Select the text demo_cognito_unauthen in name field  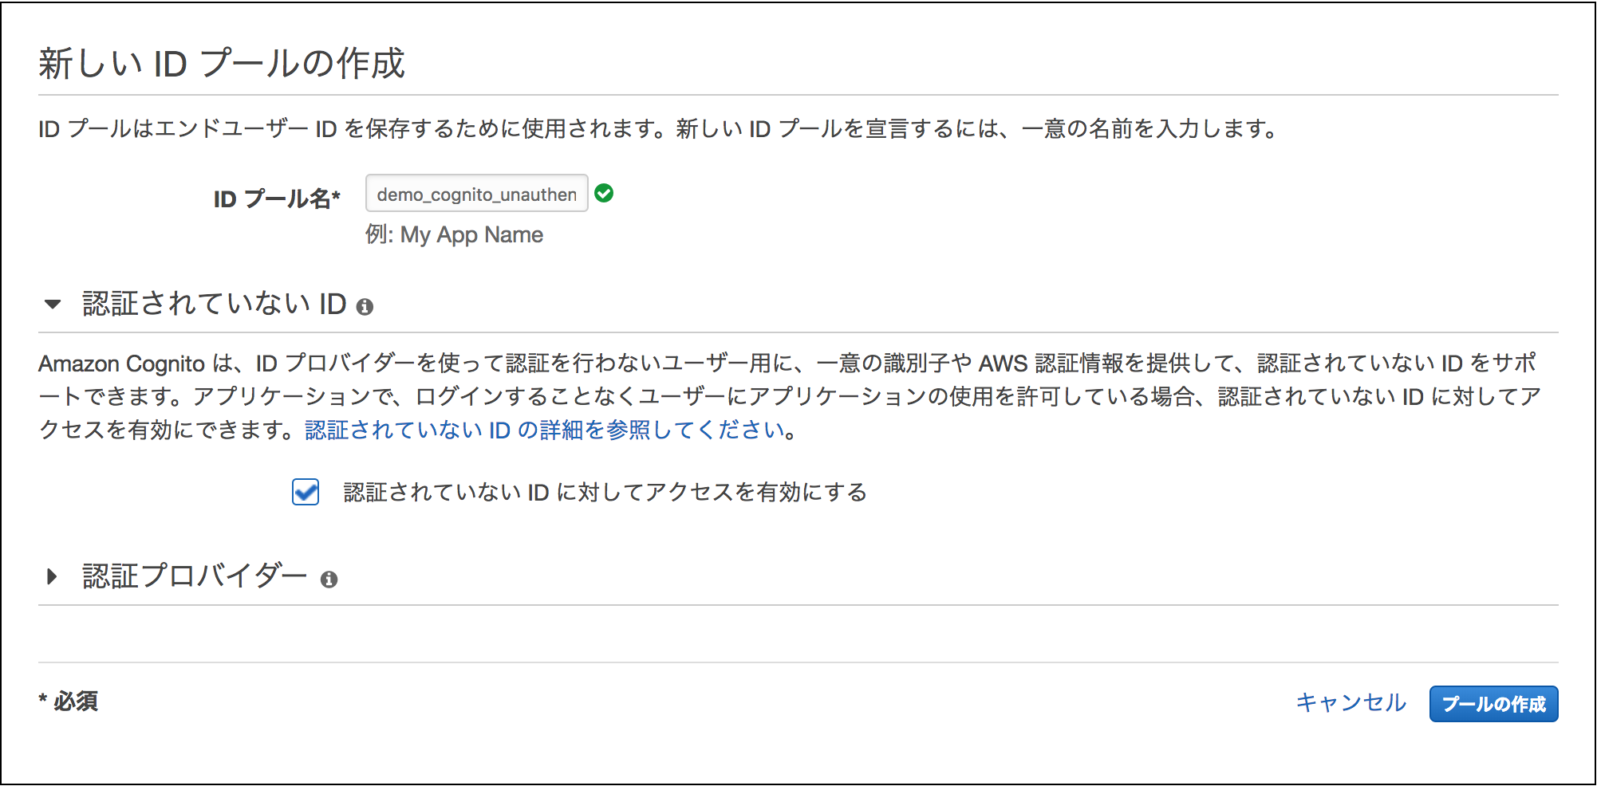coord(476,193)
